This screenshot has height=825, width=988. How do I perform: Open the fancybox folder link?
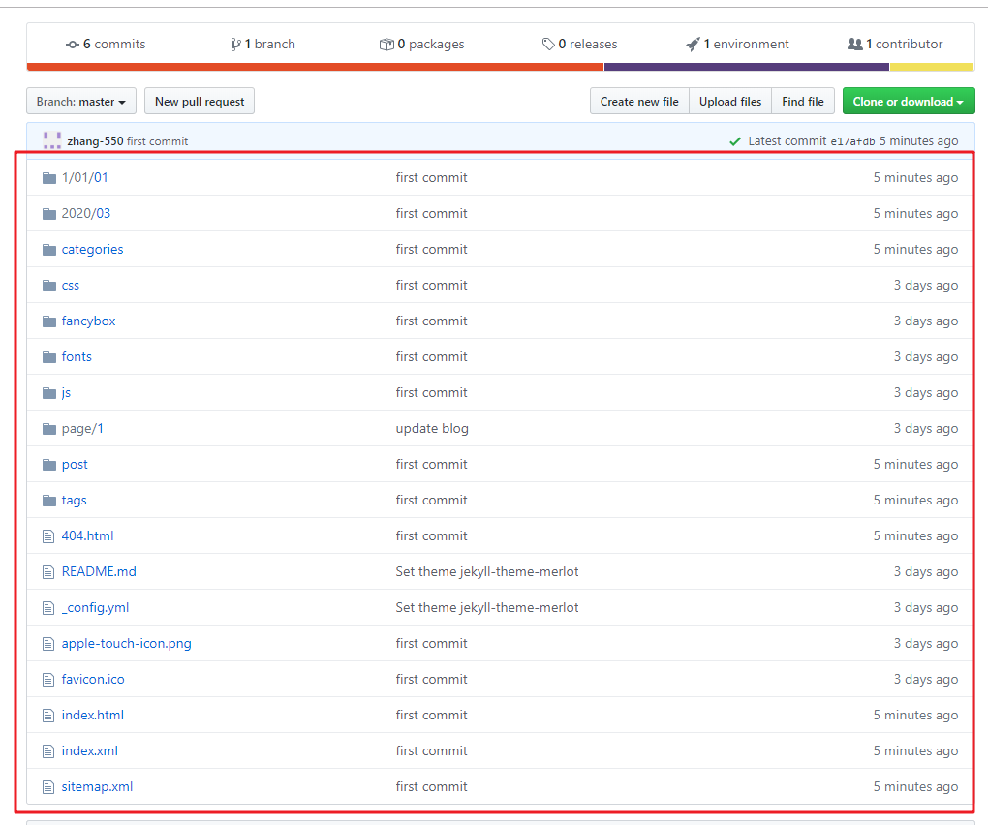[88, 321]
